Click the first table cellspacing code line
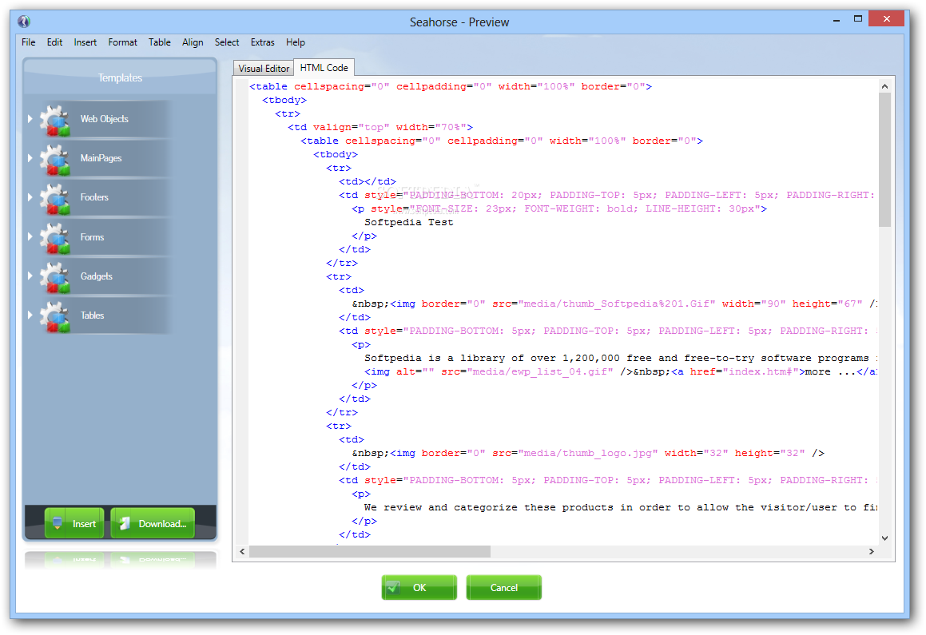 click(451, 87)
